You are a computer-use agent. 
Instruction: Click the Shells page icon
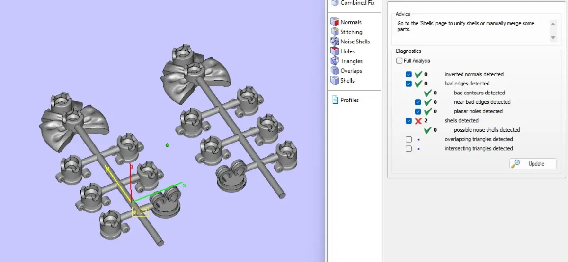(335, 81)
